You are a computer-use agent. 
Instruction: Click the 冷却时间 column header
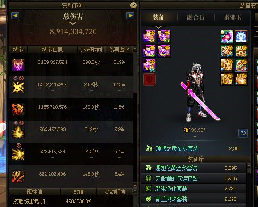pos(92,50)
